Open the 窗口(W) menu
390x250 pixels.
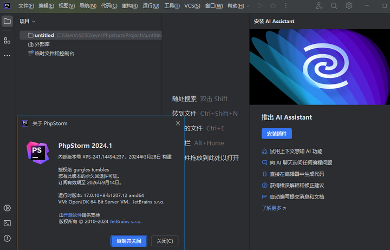pos(214,6)
